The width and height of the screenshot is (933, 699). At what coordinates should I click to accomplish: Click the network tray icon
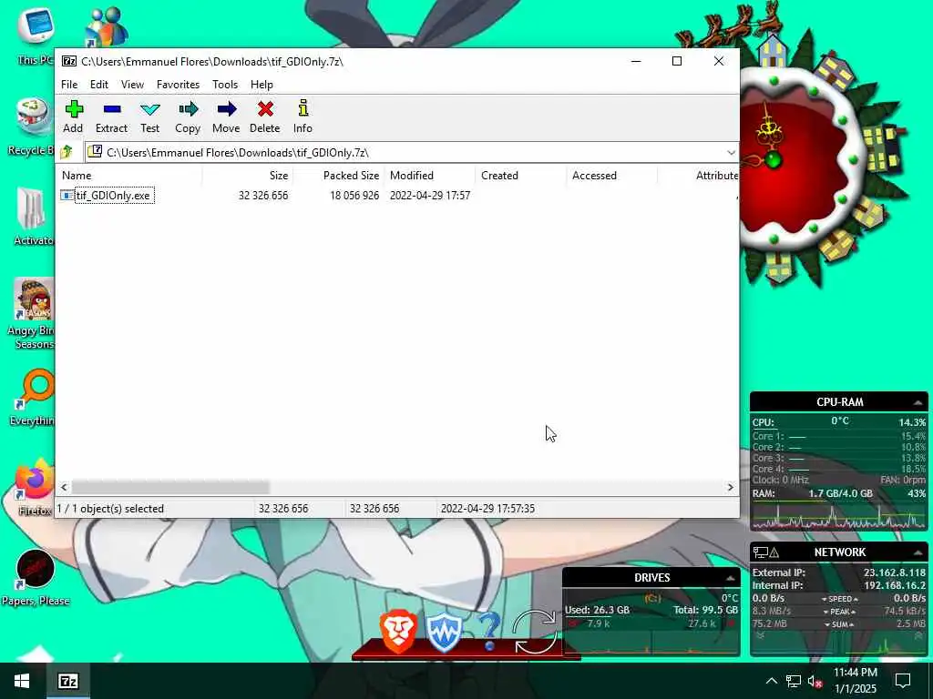tap(794, 681)
